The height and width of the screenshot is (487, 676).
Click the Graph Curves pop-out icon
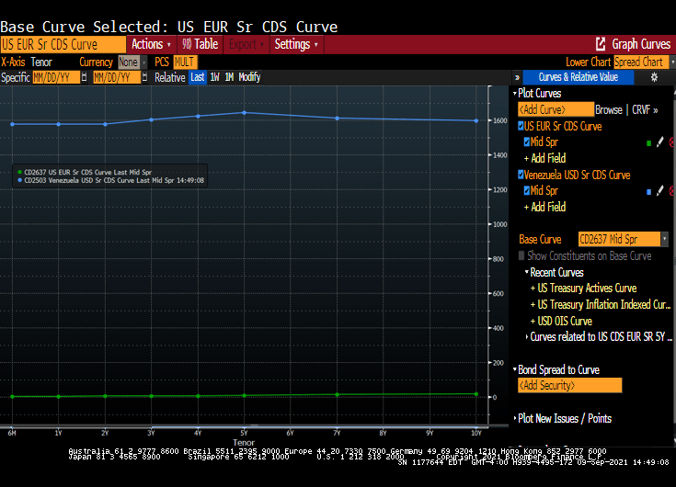[601, 44]
